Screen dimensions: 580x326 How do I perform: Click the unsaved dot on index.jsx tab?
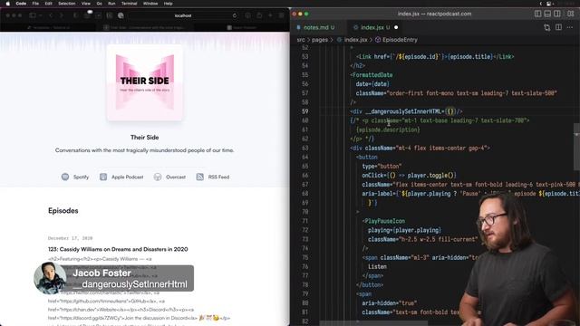coord(396,27)
